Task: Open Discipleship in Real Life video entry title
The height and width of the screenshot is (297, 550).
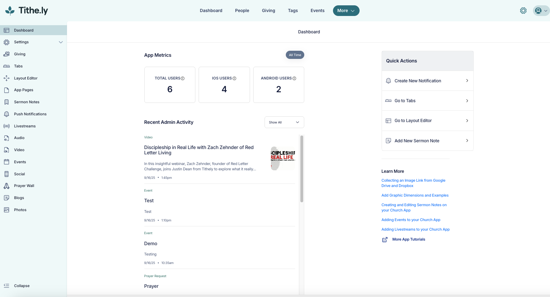Action: (199, 150)
